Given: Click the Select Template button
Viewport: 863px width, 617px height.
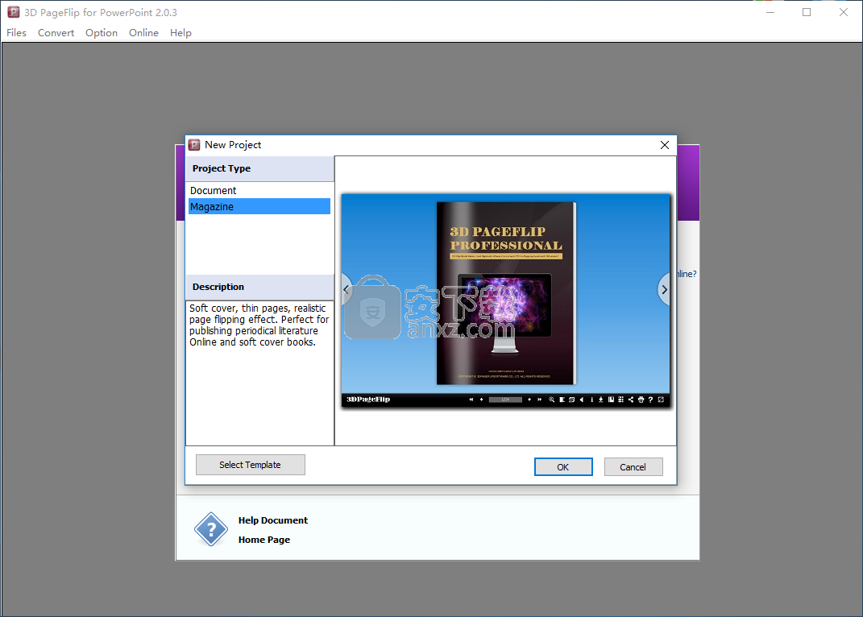Looking at the screenshot, I should coord(251,465).
